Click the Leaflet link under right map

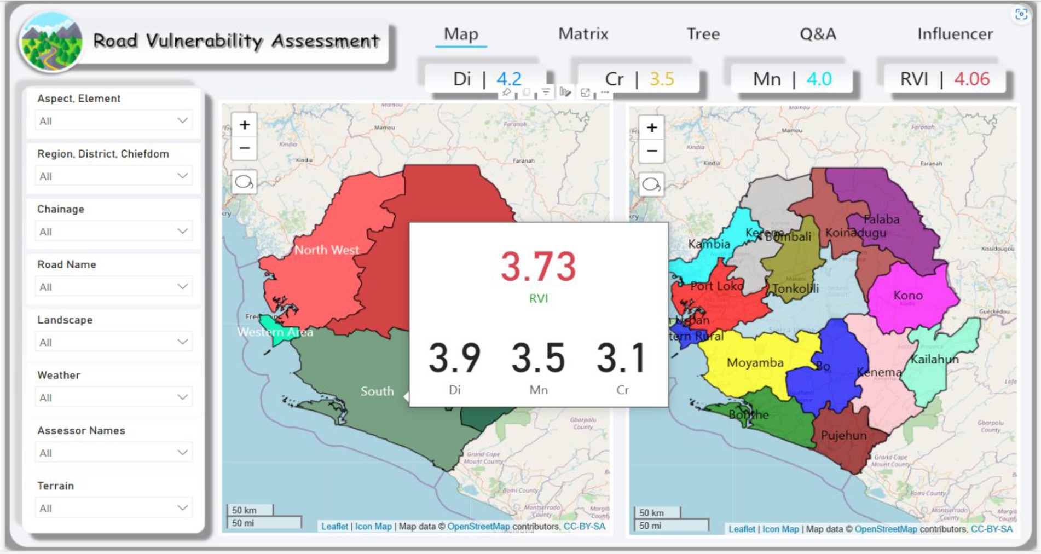point(742,529)
